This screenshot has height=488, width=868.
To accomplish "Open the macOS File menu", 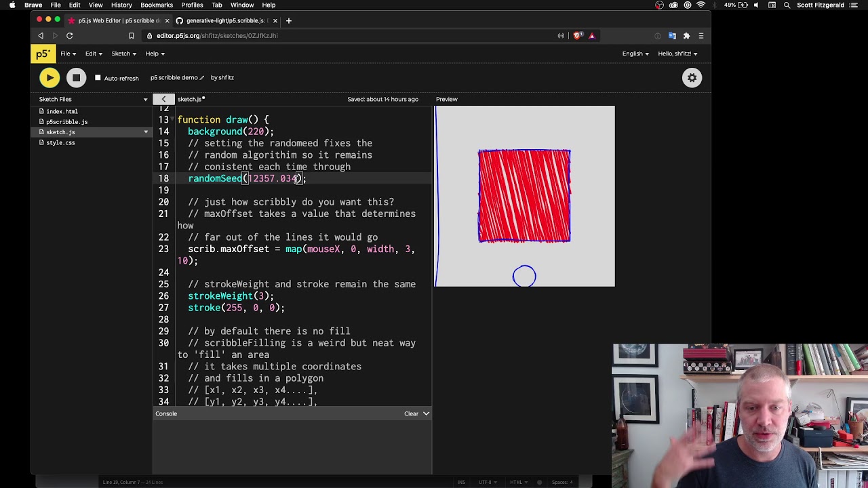I will pyautogui.click(x=56, y=5).
